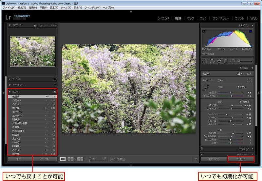Switch to the ライブラリ module
Image resolution: width=262 pixels, height=181 pixels.
(x=163, y=18)
